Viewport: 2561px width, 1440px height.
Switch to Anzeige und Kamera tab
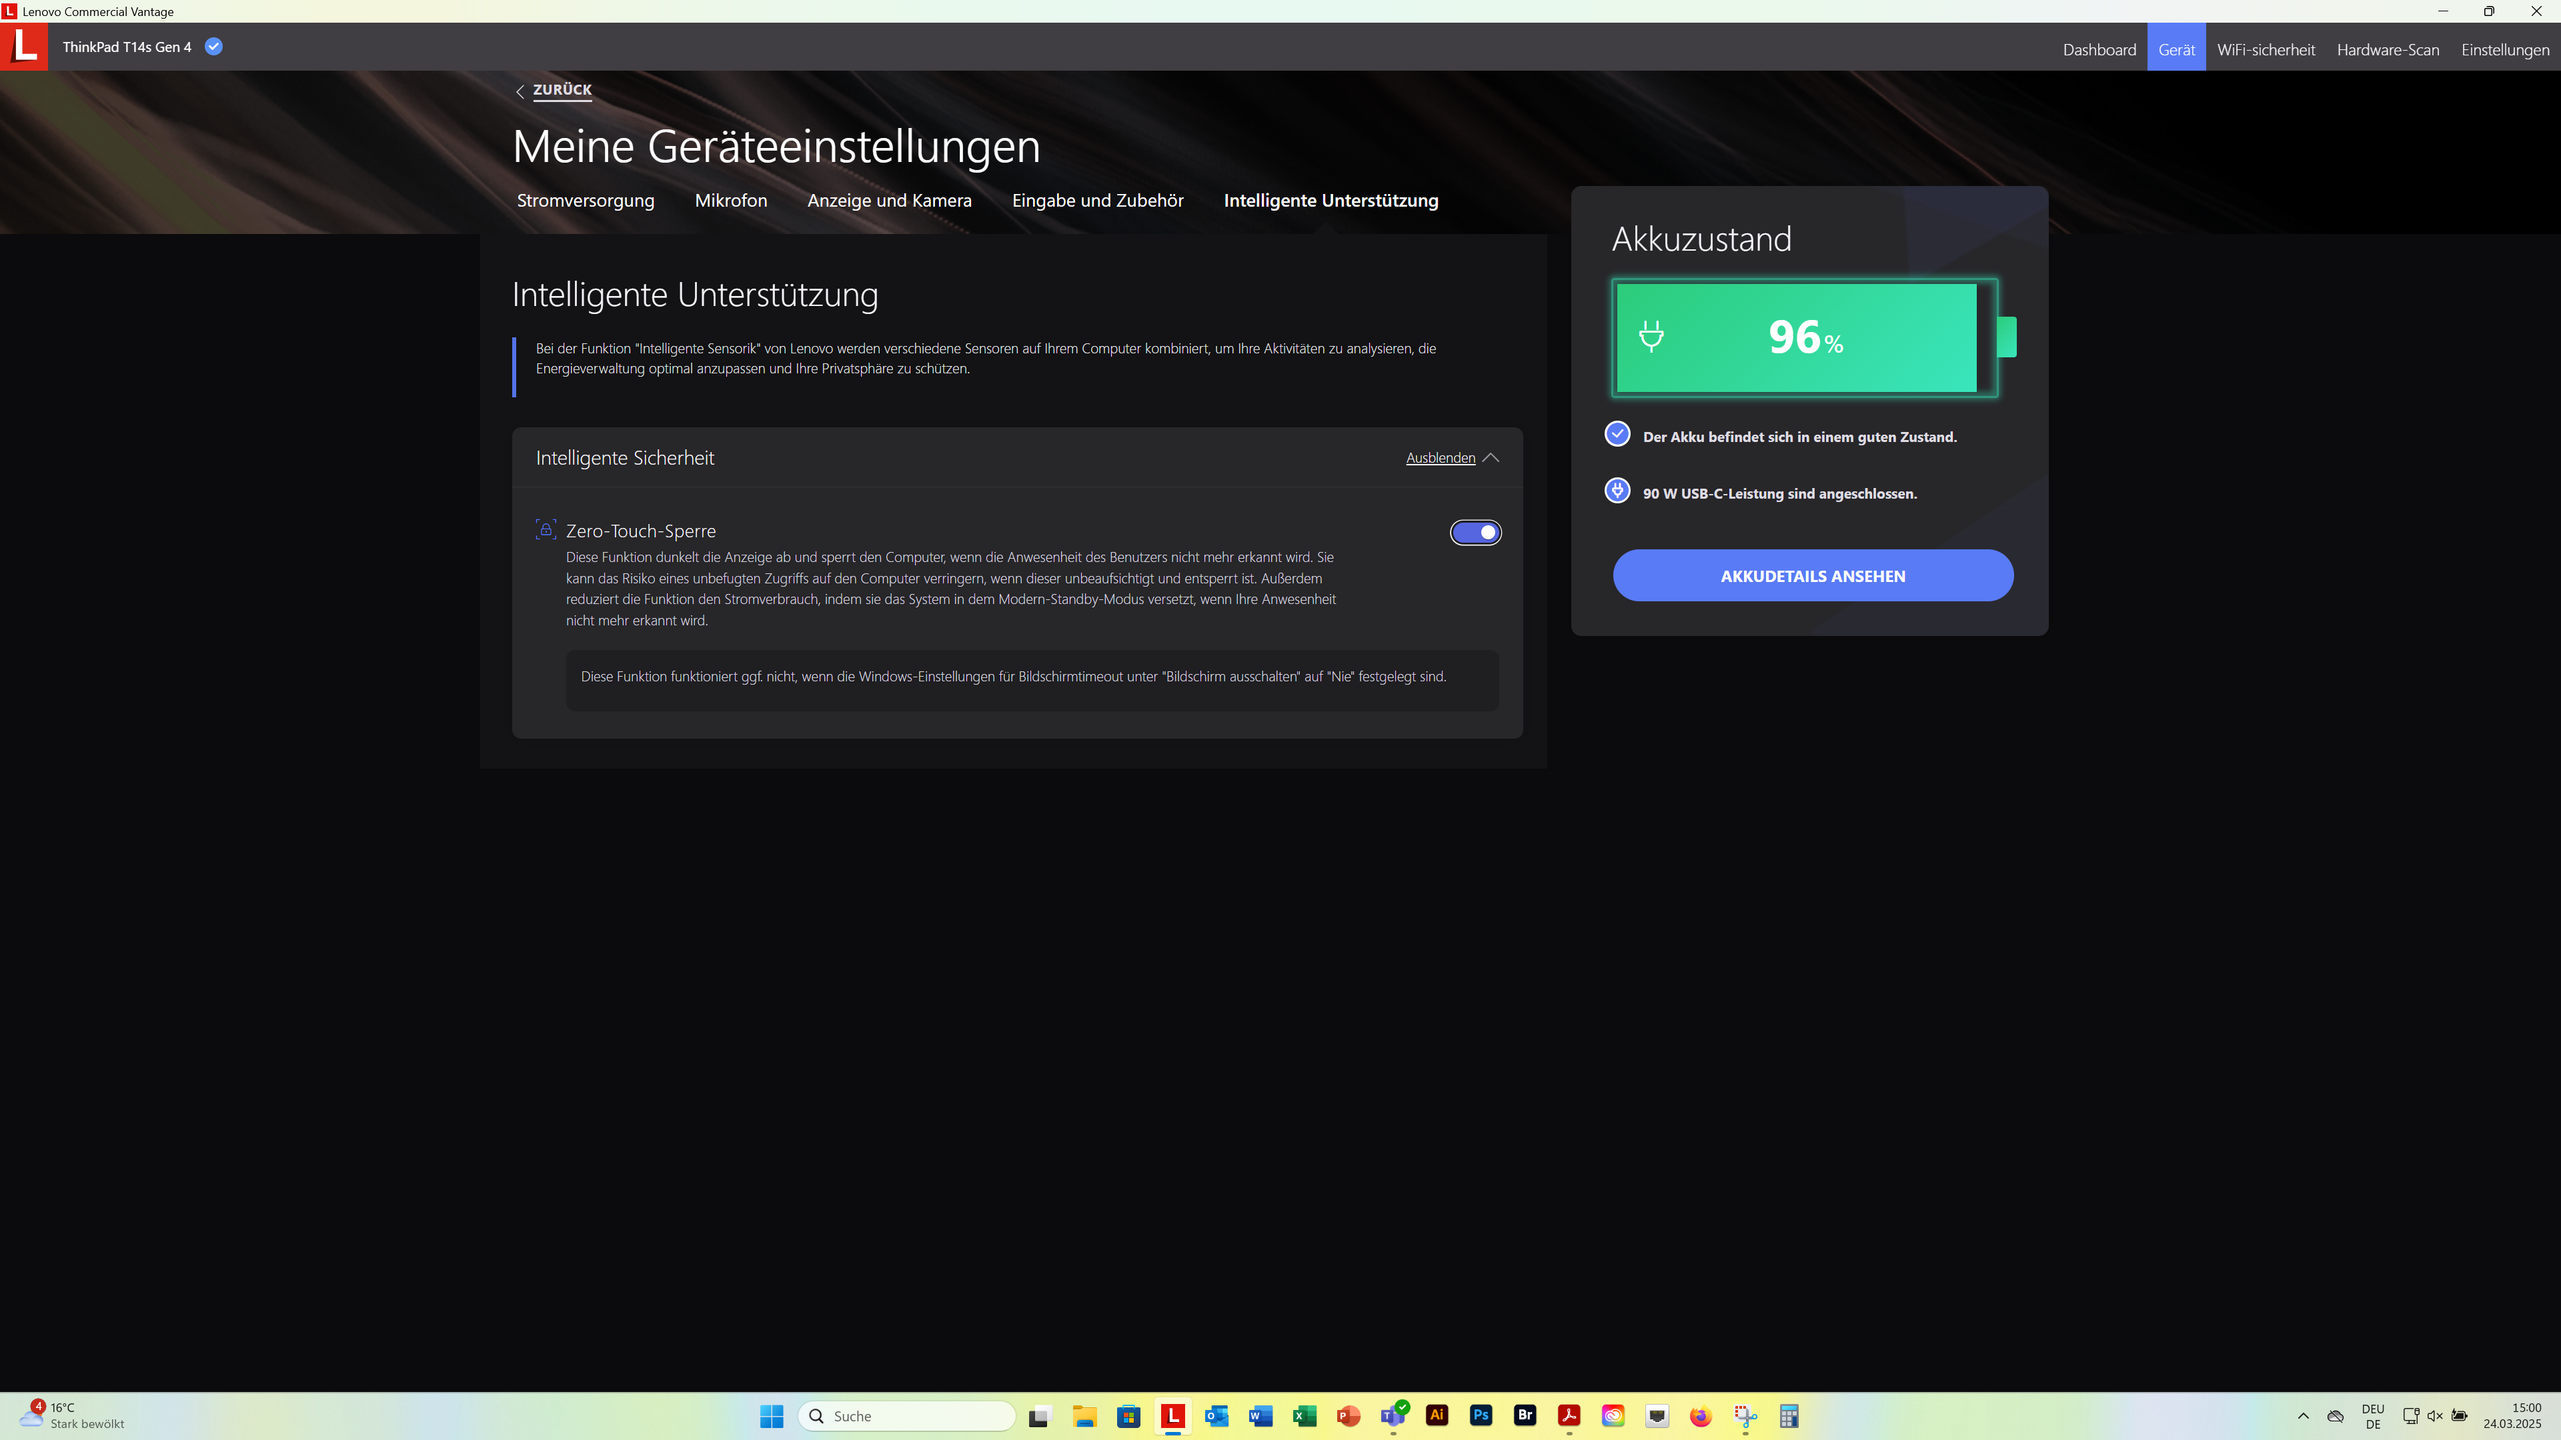pos(889,201)
